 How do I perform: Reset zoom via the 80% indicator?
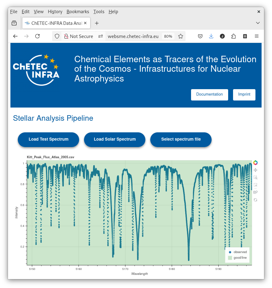(168, 36)
